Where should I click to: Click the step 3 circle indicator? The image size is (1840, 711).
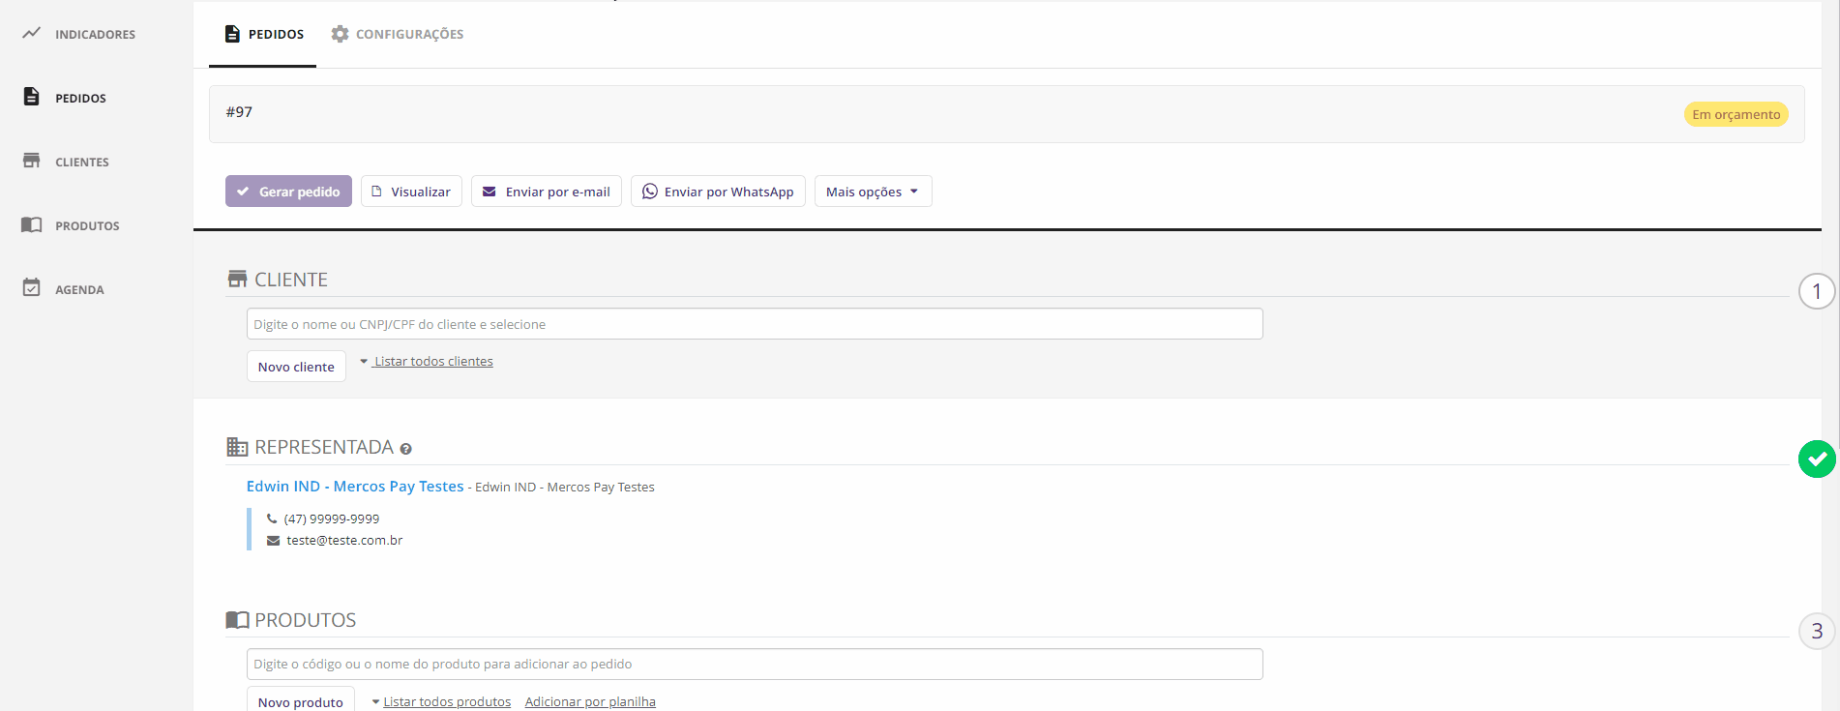pos(1816,631)
